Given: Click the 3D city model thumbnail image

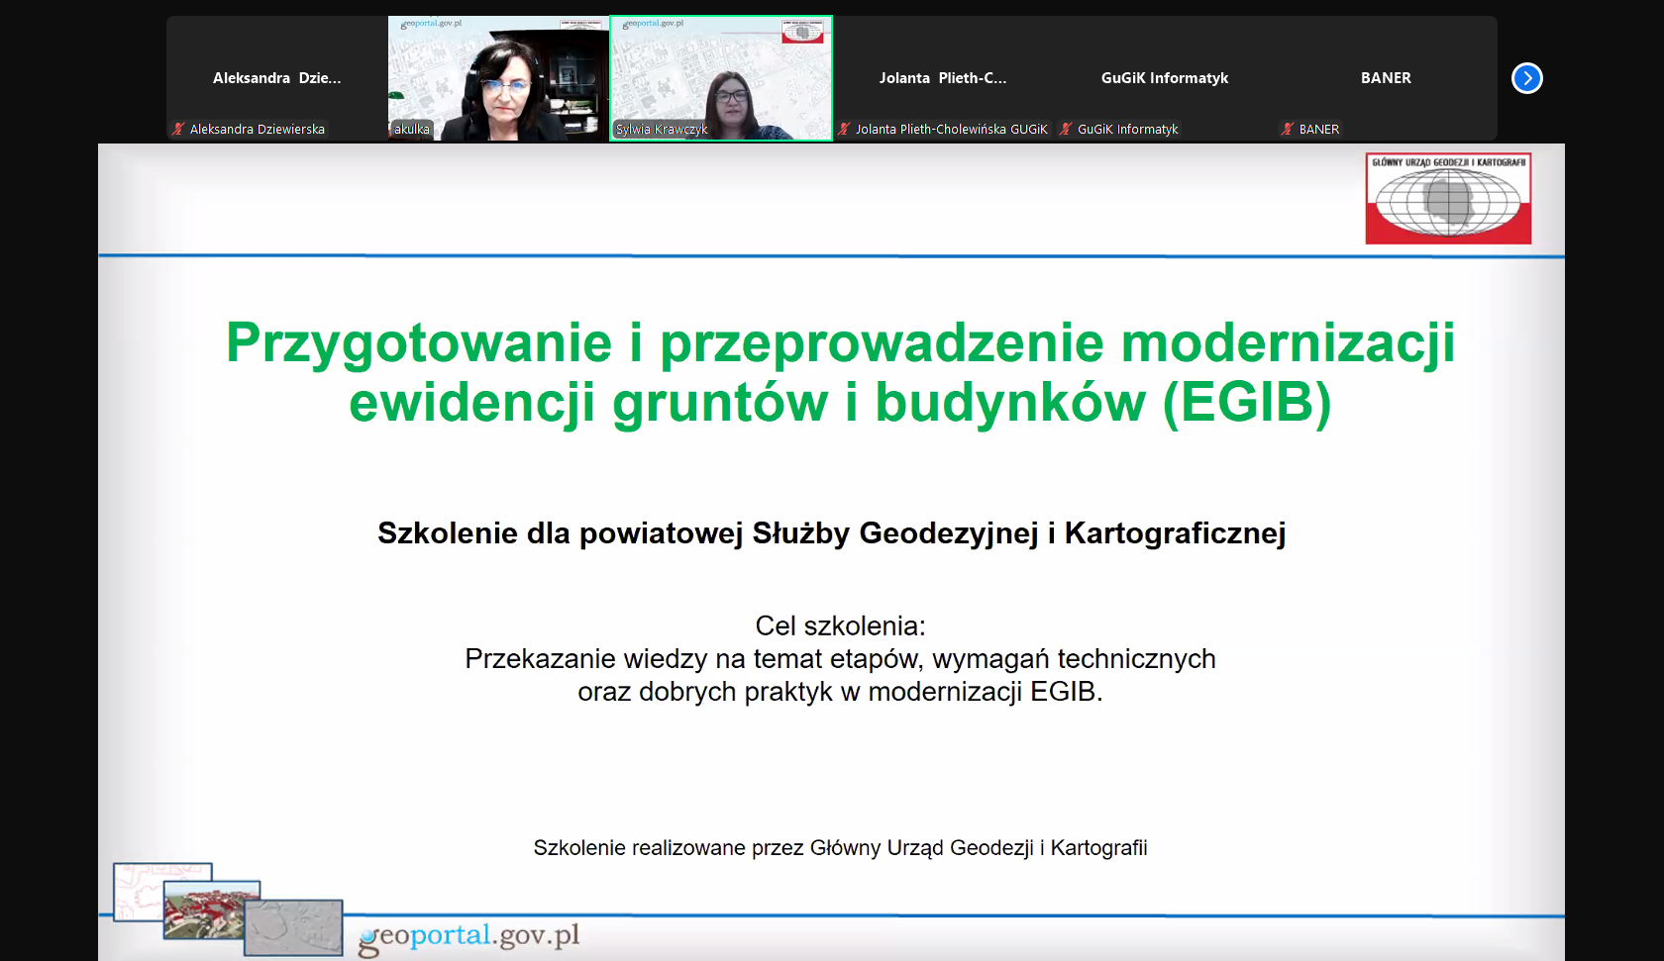Looking at the screenshot, I should (x=208, y=911).
